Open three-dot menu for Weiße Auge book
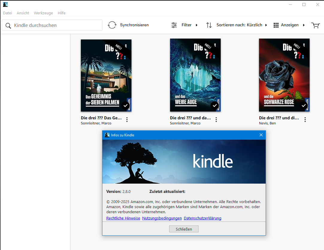This screenshot has width=324, height=250. 216,120
